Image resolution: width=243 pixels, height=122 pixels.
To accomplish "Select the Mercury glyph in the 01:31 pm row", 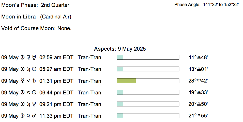I will coord(23,81).
